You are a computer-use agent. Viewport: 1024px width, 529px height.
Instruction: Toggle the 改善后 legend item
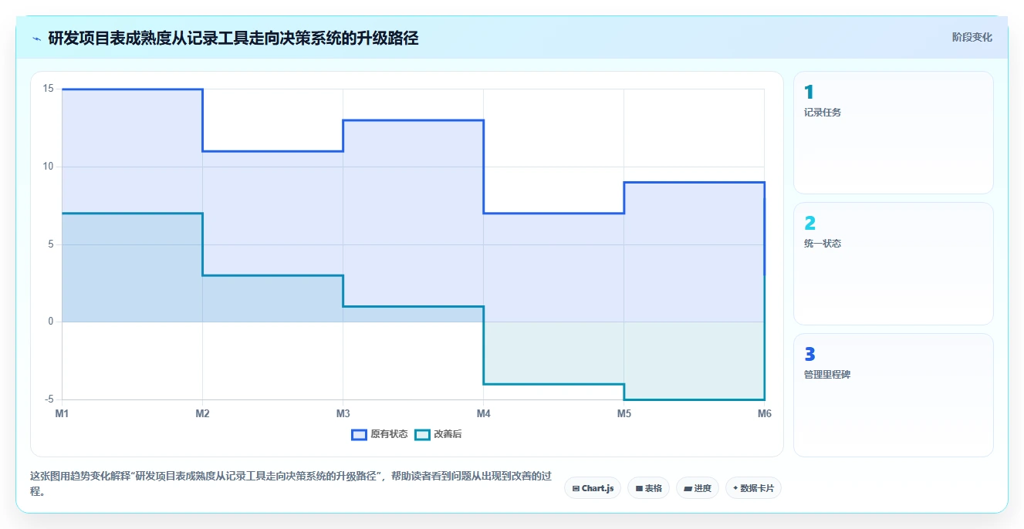pyautogui.click(x=438, y=434)
